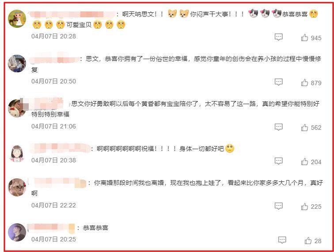Click the blurred username of the 恭喜恭喜 commenter
The image size is (334, 252).
pyautogui.click(x=51, y=227)
